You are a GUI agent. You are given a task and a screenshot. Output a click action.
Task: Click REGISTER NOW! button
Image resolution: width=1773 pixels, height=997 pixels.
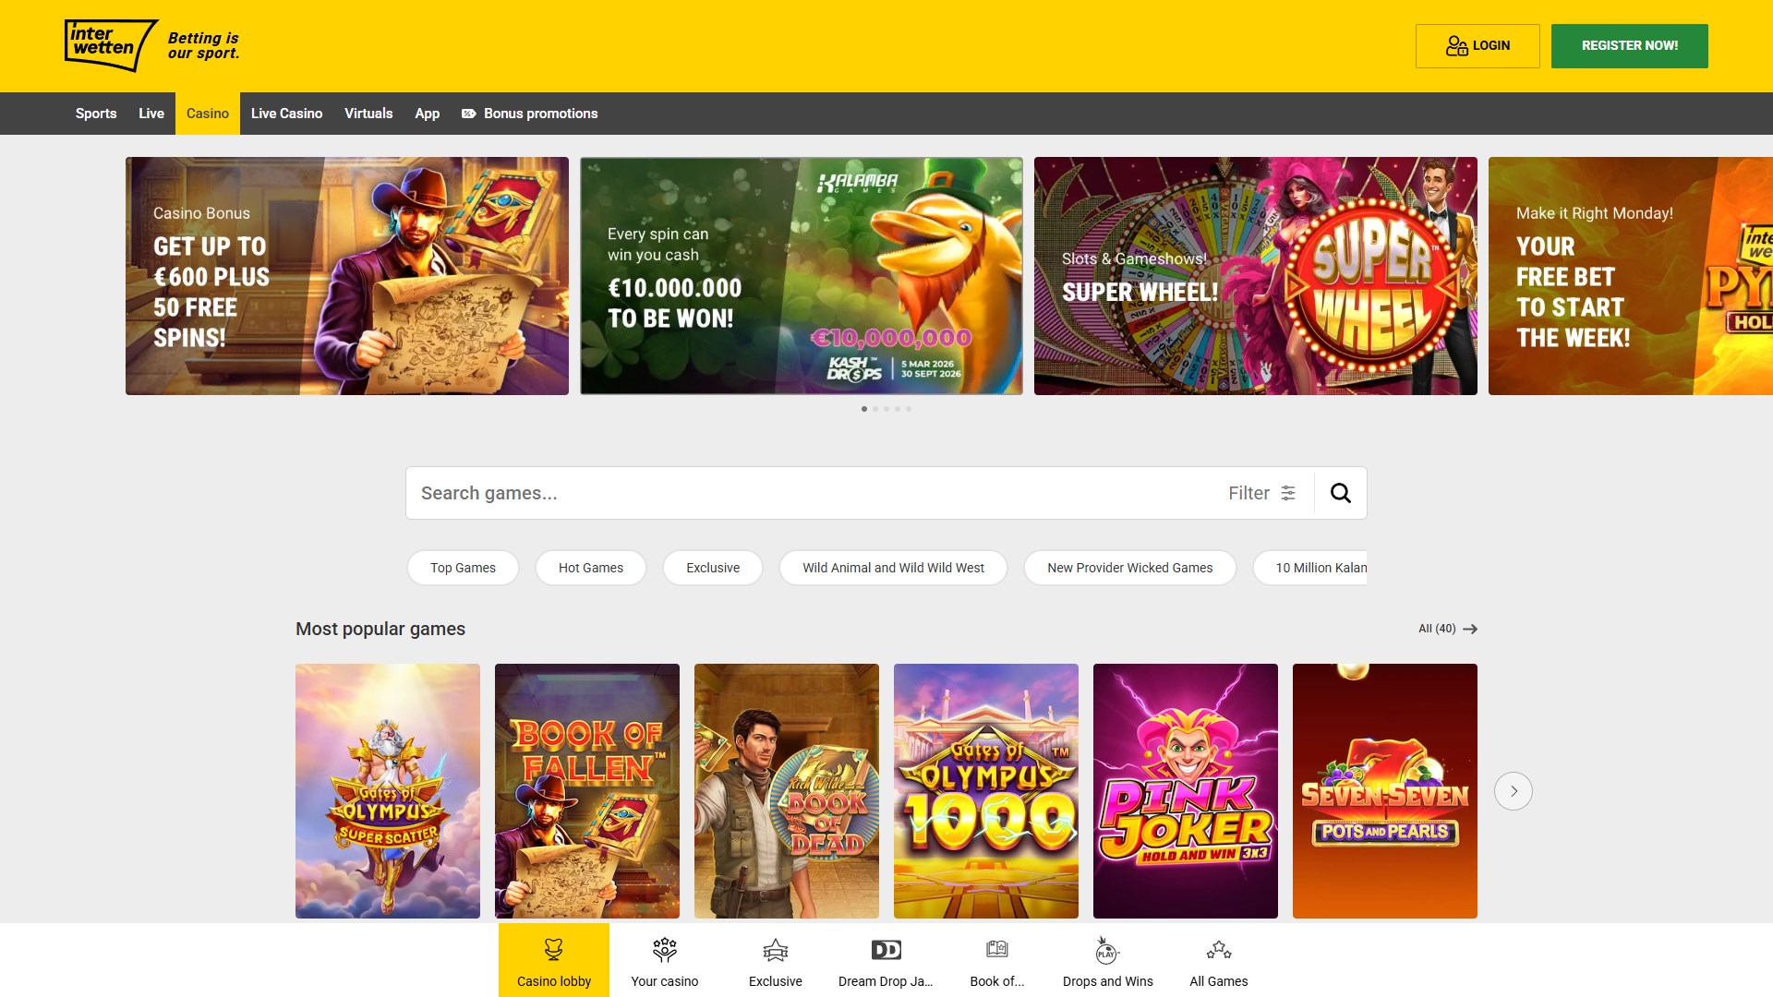[x=1630, y=46]
